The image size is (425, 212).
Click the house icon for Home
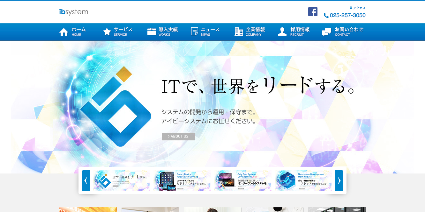[64, 32]
